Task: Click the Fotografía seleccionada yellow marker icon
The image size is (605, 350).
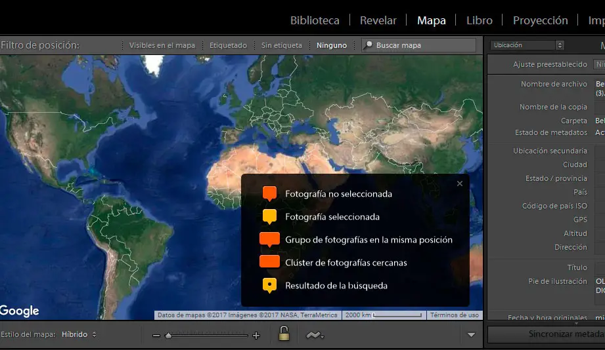Action: (270, 217)
